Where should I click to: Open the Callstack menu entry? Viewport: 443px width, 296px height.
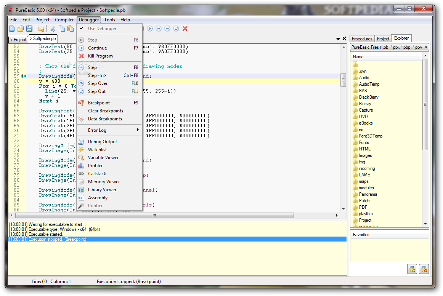tap(110, 174)
